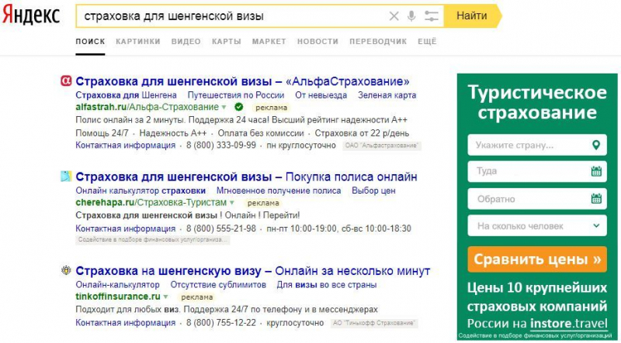The width and height of the screenshot is (621, 343).
Task: Follow the 'Путешествия по России' sitelink
Action: (236, 95)
